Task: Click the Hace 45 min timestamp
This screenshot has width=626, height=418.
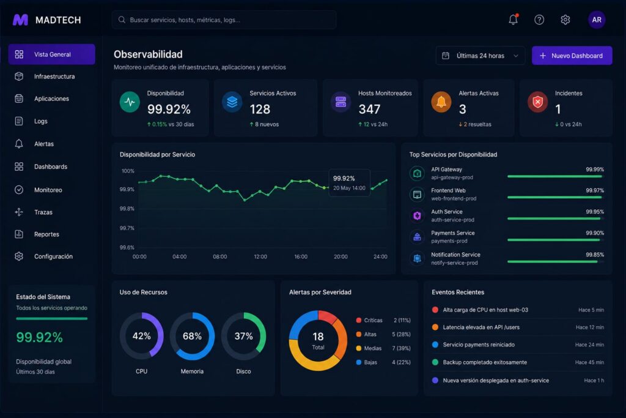Action: (589, 362)
